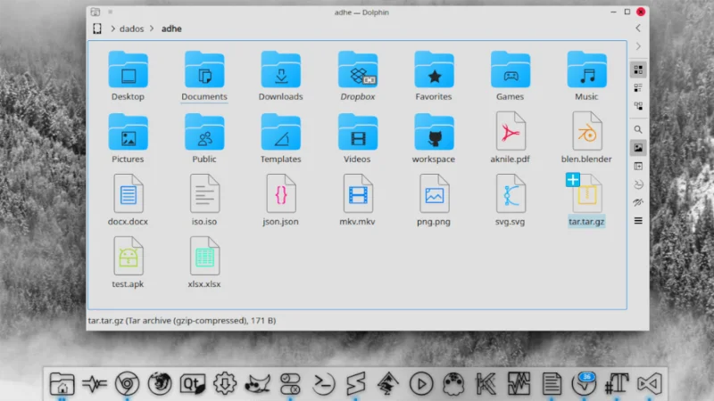Screen dimensions: 714x401
Task: Expand the chevron between dados and adhe
Action: 152,29
